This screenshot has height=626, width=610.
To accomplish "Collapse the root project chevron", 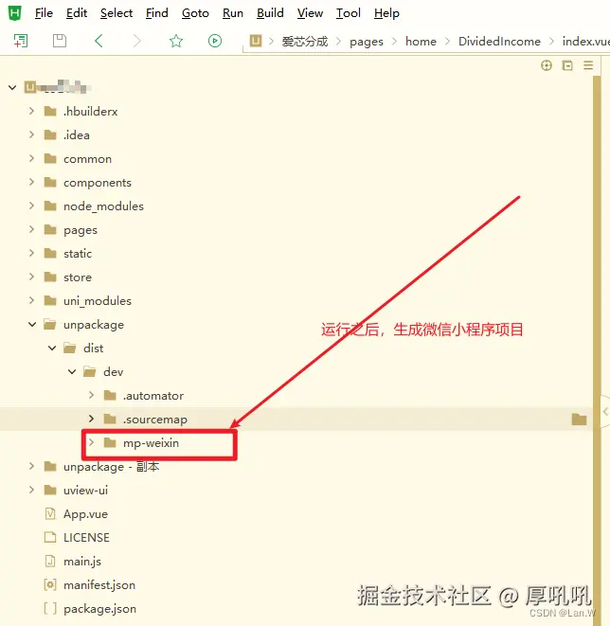I will (12, 87).
